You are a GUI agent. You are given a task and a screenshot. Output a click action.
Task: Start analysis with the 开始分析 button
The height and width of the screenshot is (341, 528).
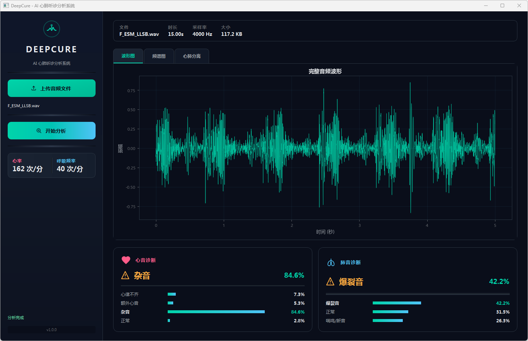[x=52, y=131]
